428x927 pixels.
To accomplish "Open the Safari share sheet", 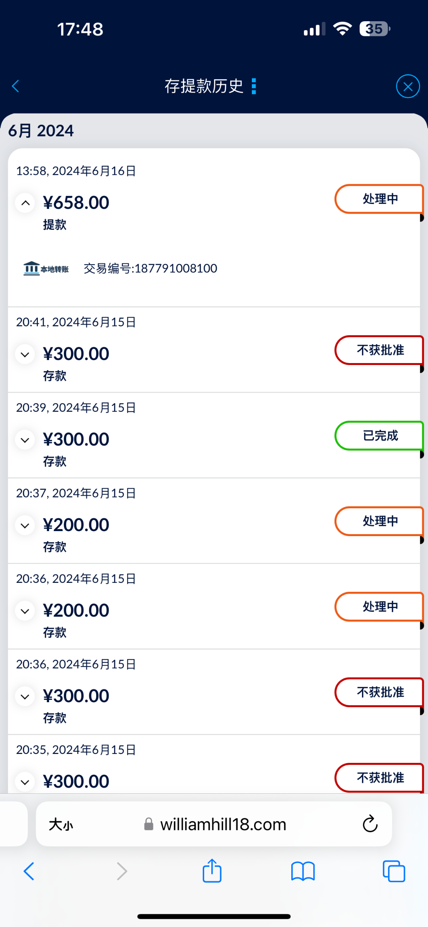I will tap(212, 871).
